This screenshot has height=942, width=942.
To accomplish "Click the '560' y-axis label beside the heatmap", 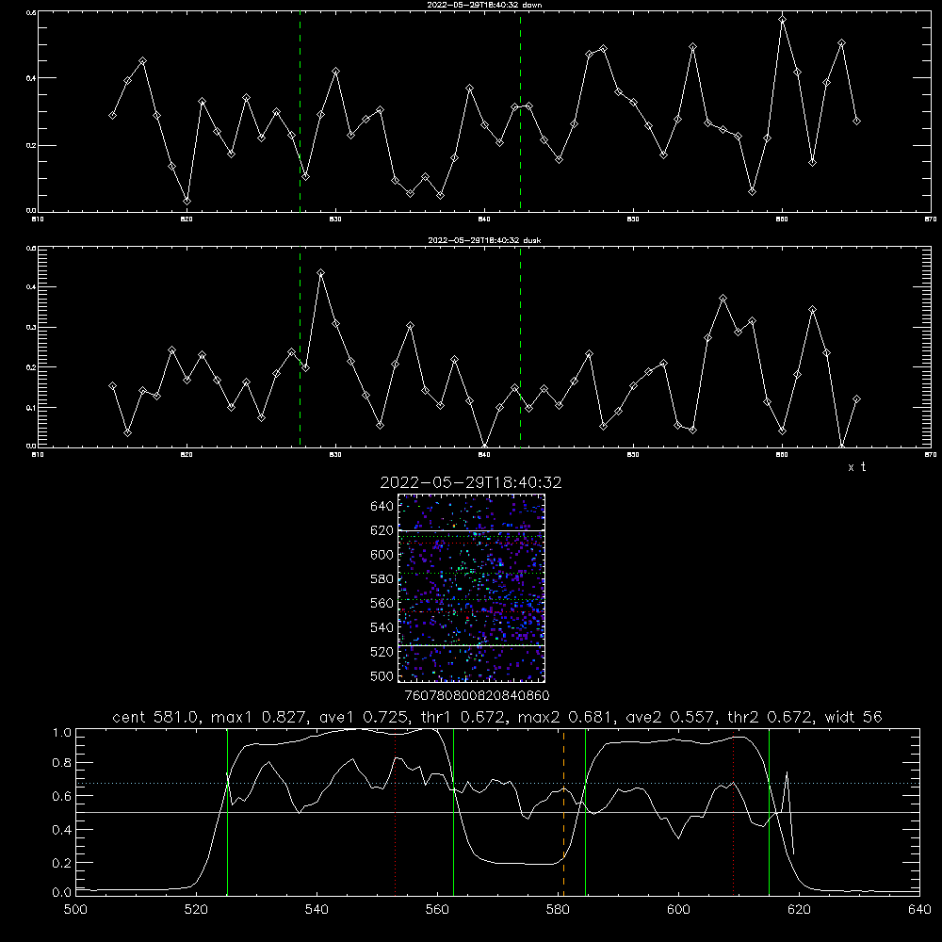I will pyautogui.click(x=382, y=603).
